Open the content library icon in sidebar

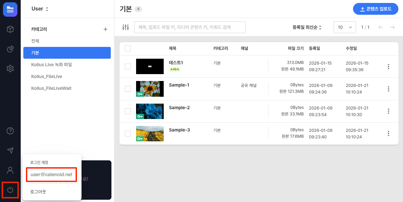(x=10, y=10)
